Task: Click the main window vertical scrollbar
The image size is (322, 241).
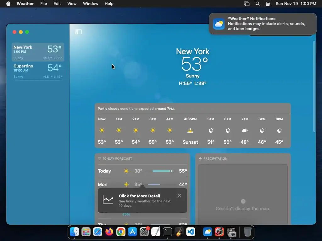Action: point(314,87)
